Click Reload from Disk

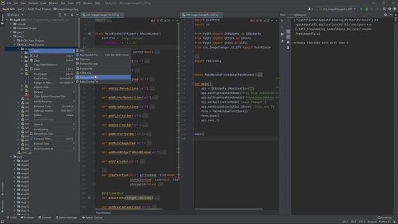(52, 134)
